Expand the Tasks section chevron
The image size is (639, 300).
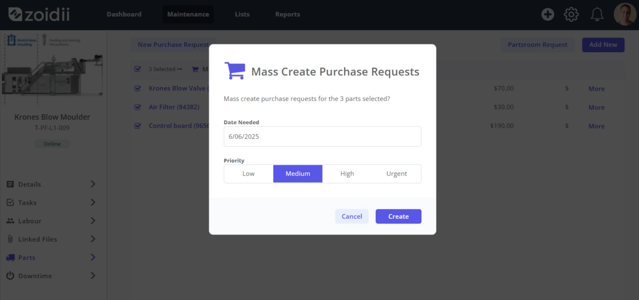coord(93,203)
